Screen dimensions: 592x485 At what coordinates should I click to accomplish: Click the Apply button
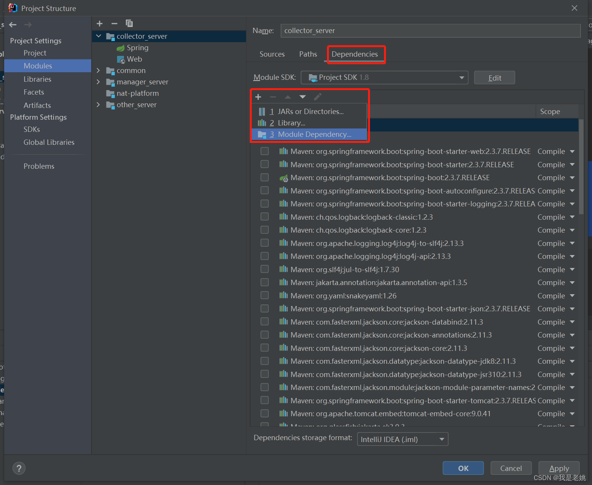pyautogui.click(x=559, y=468)
